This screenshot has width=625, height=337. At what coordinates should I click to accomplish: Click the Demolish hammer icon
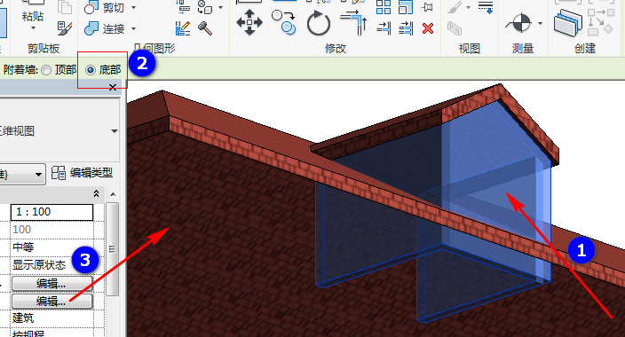205,28
